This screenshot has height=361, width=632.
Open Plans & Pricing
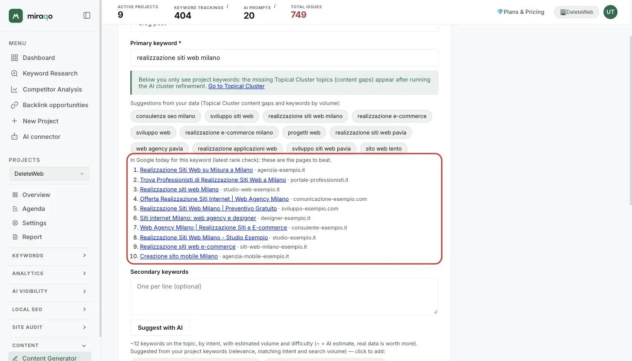520,12
